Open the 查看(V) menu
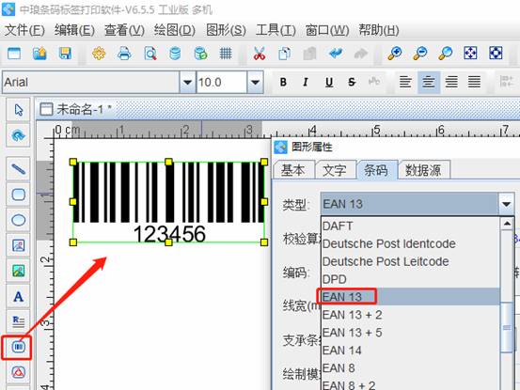This screenshot has width=520, height=390. 124,30
